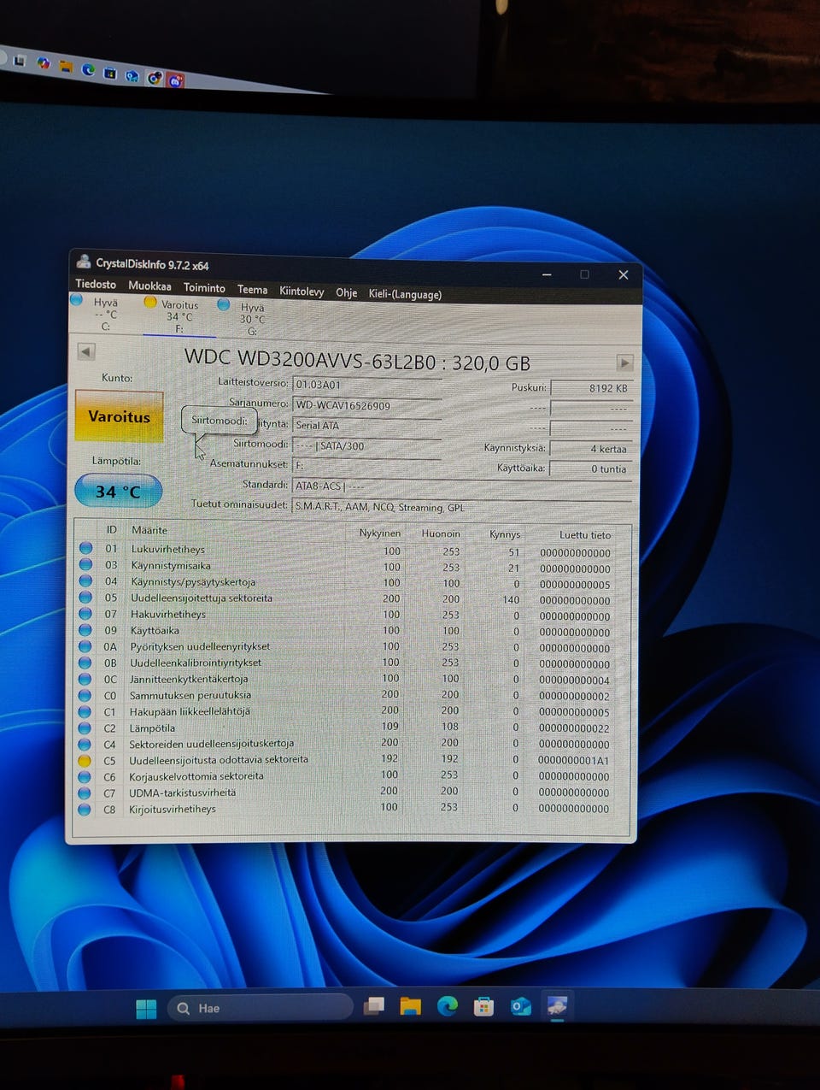Click the Varoitus health status button

tap(119, 416)
